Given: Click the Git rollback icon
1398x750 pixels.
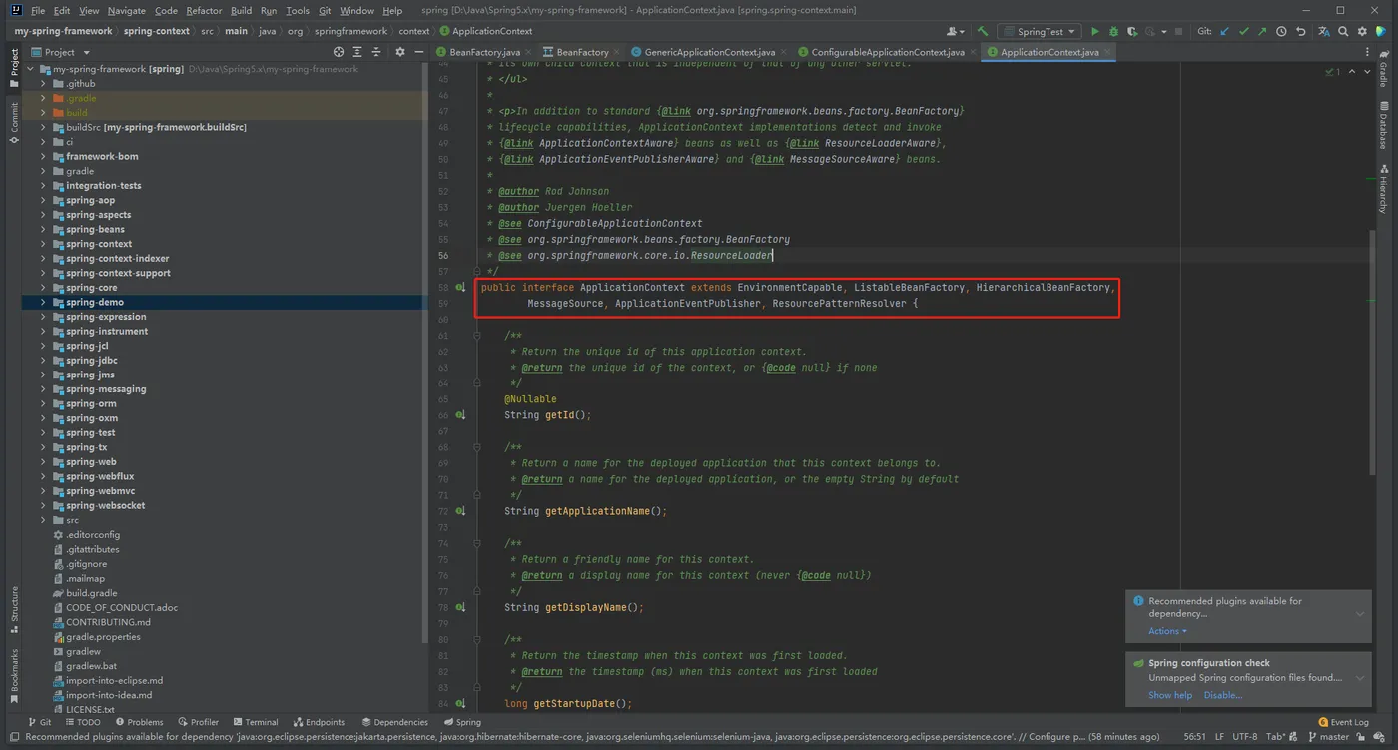Looking at the screenshot, I should coord(1301,32).
